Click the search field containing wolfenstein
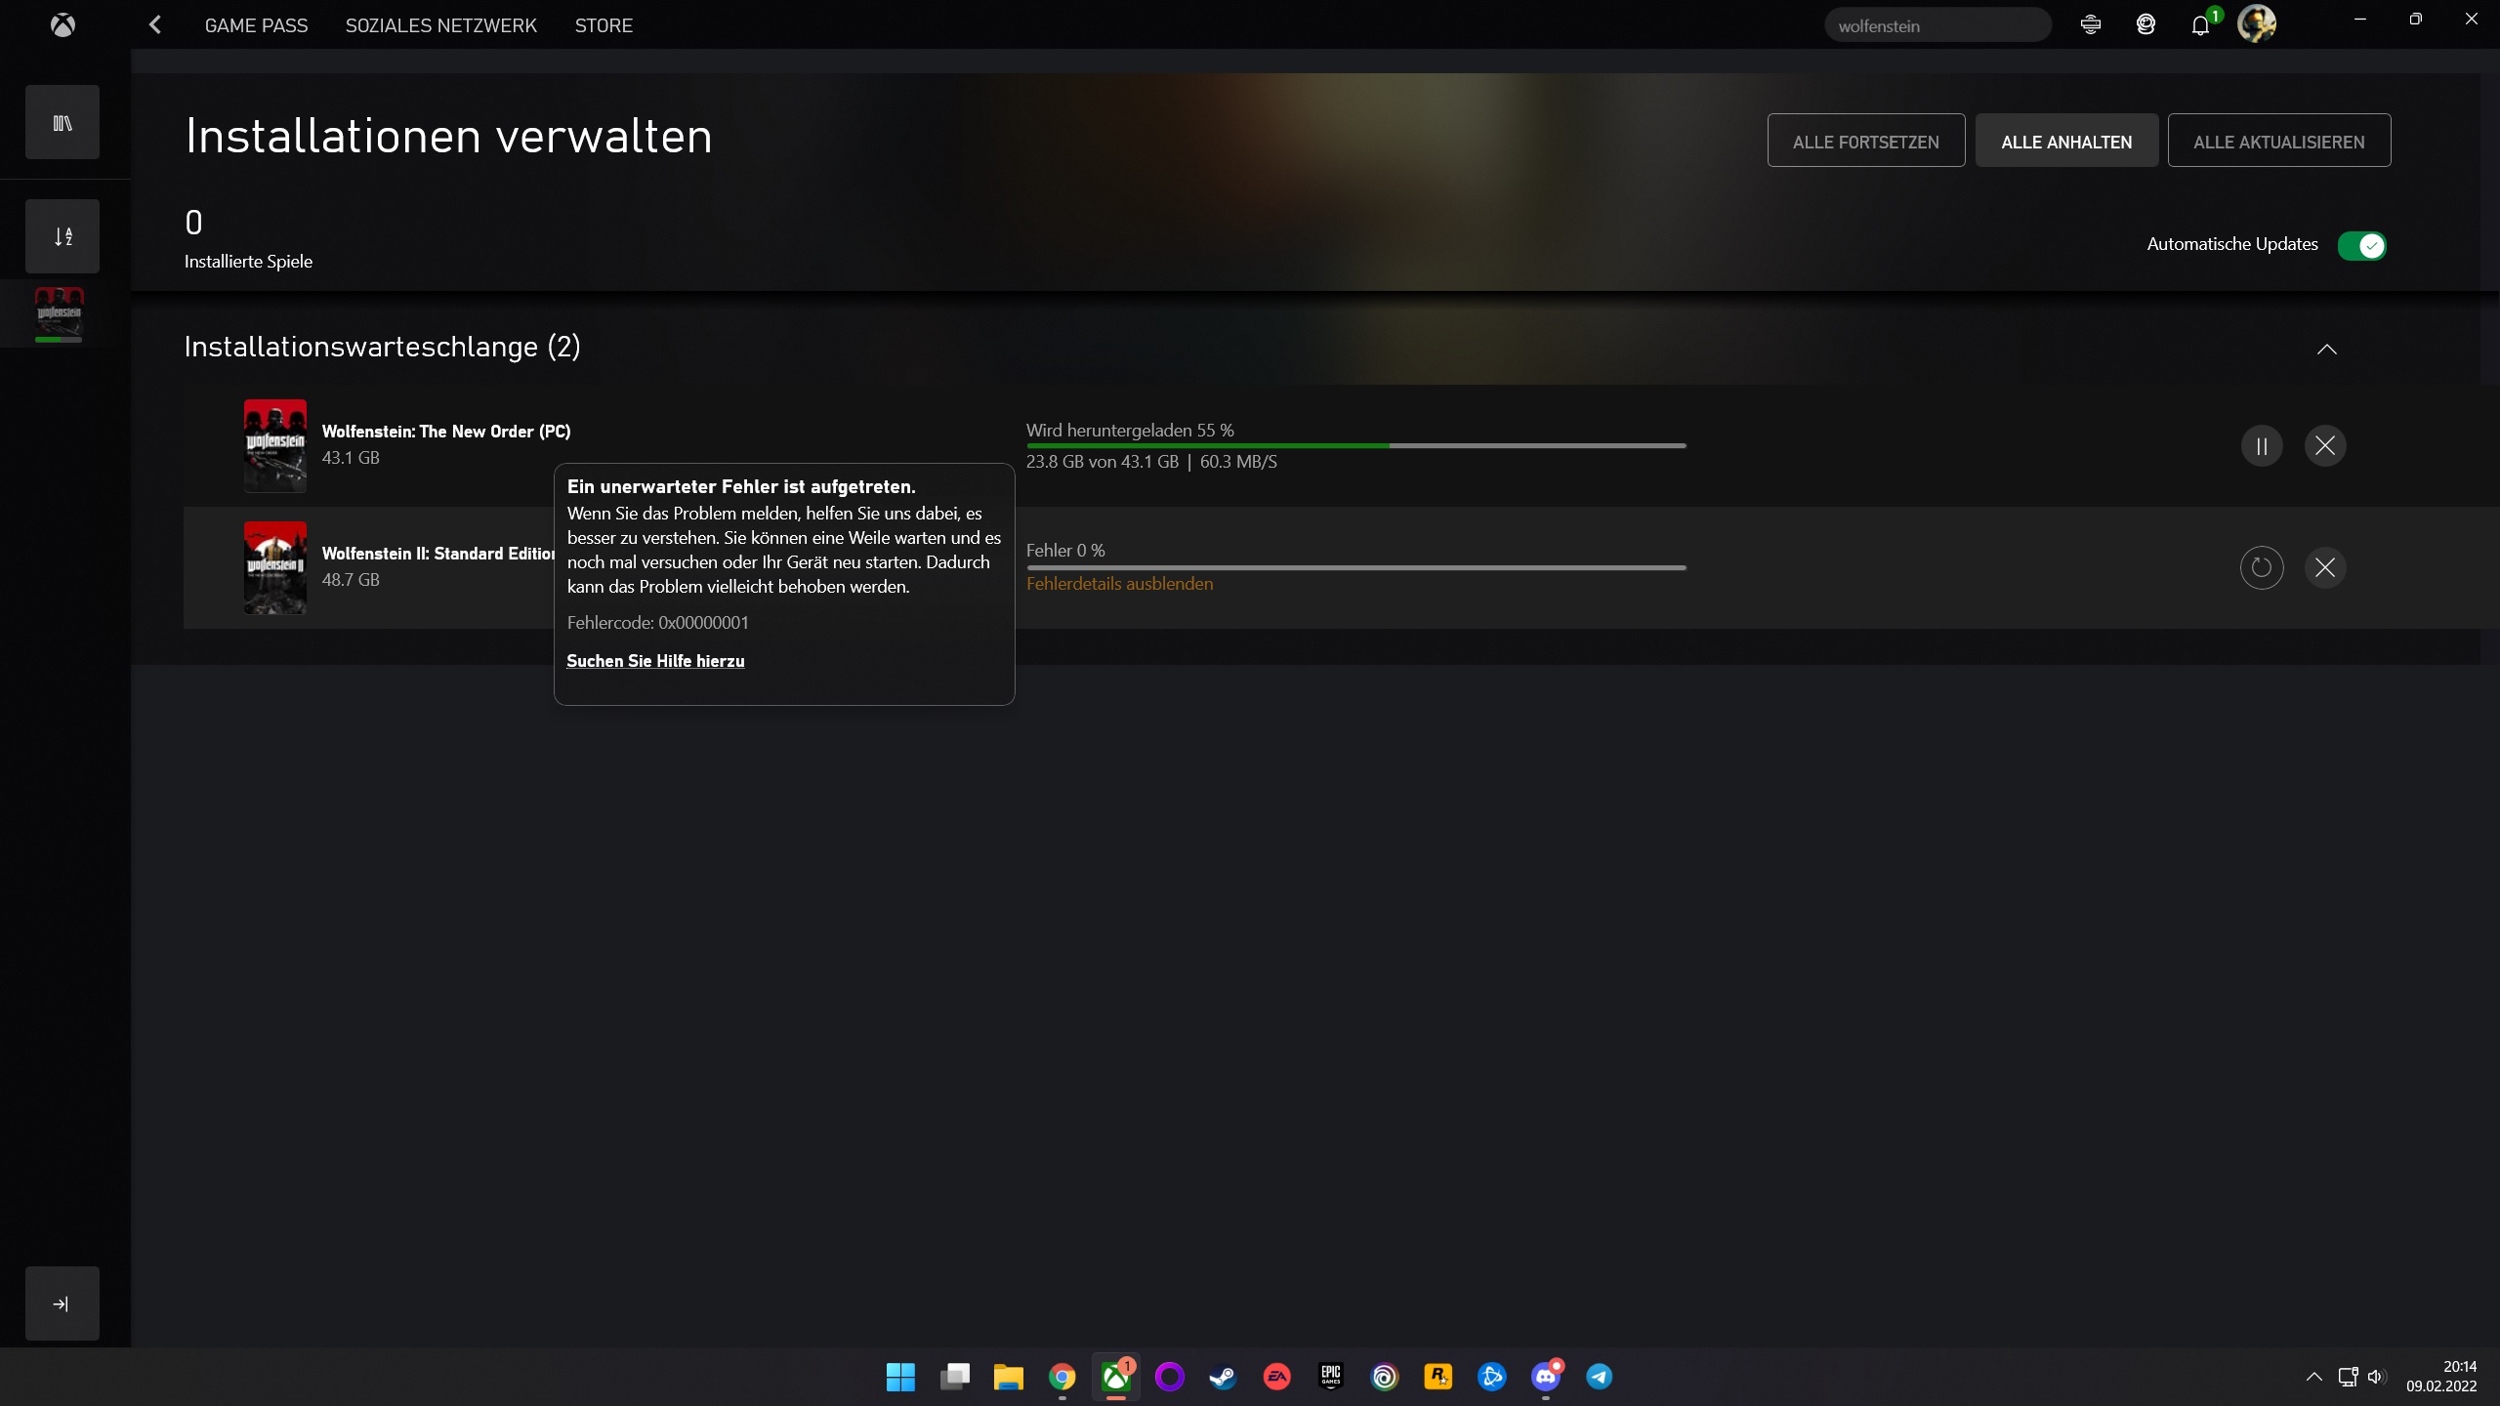 click(x=1937, y=25)
